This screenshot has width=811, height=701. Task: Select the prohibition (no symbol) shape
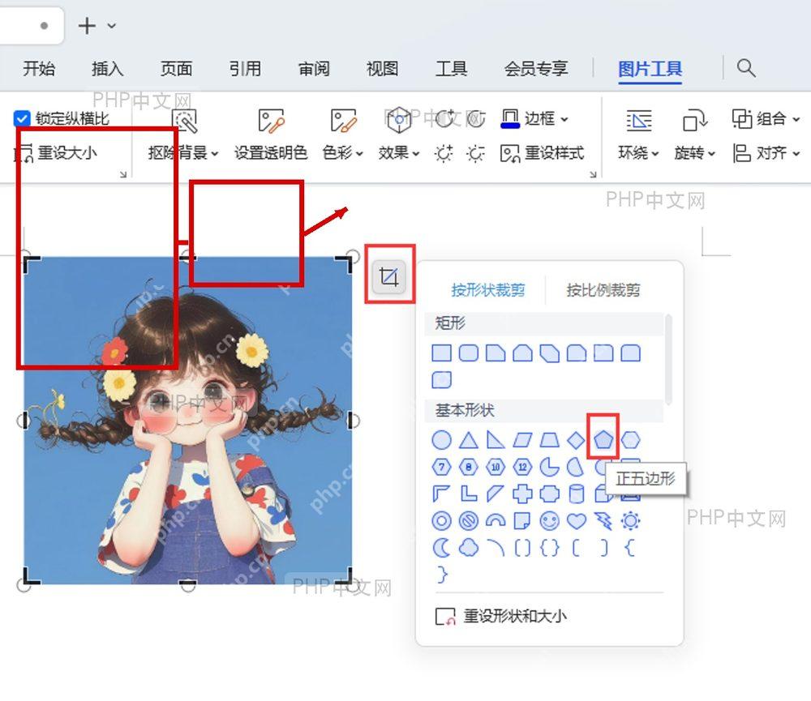(x=469, y=520)
